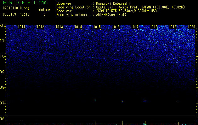The image size is (198, 125).
Task: Click the 1011 time marker
Action: 22,27
